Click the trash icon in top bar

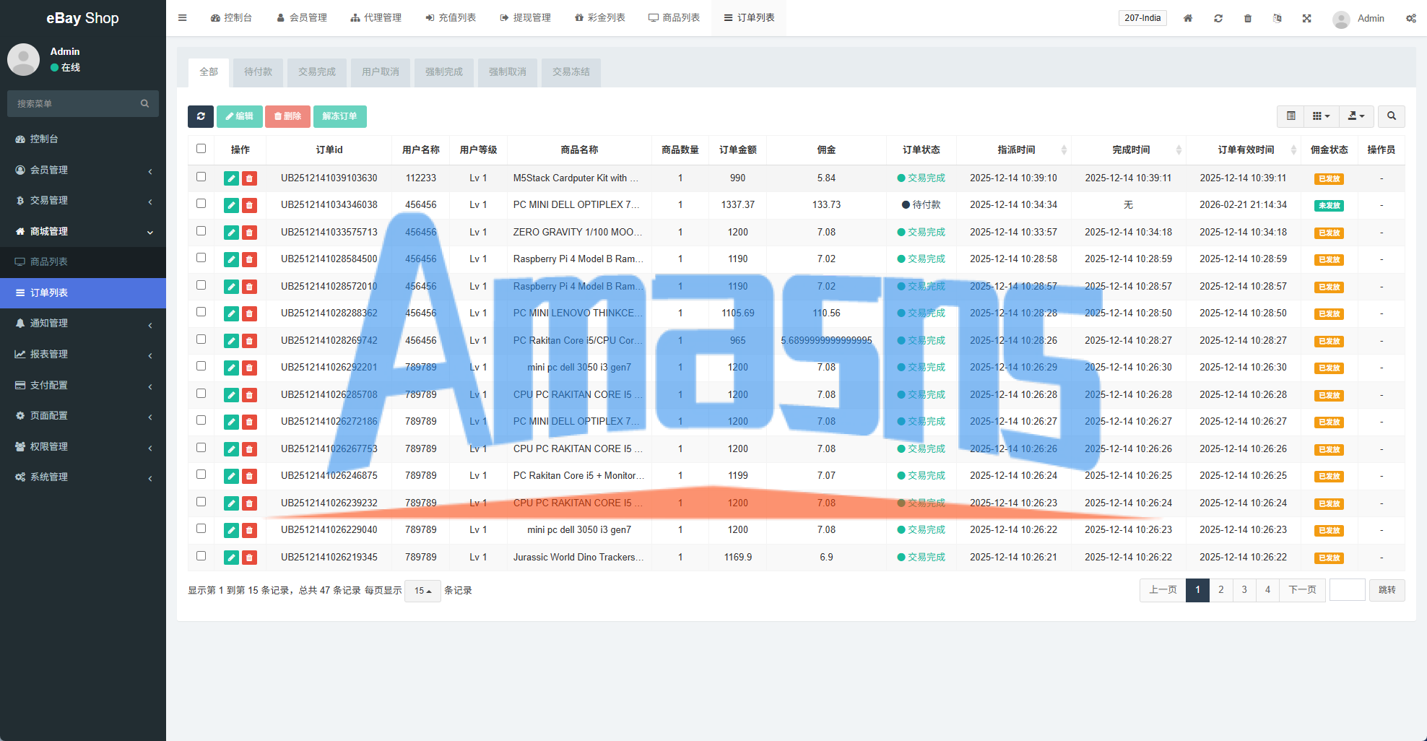pos(1248,18)
